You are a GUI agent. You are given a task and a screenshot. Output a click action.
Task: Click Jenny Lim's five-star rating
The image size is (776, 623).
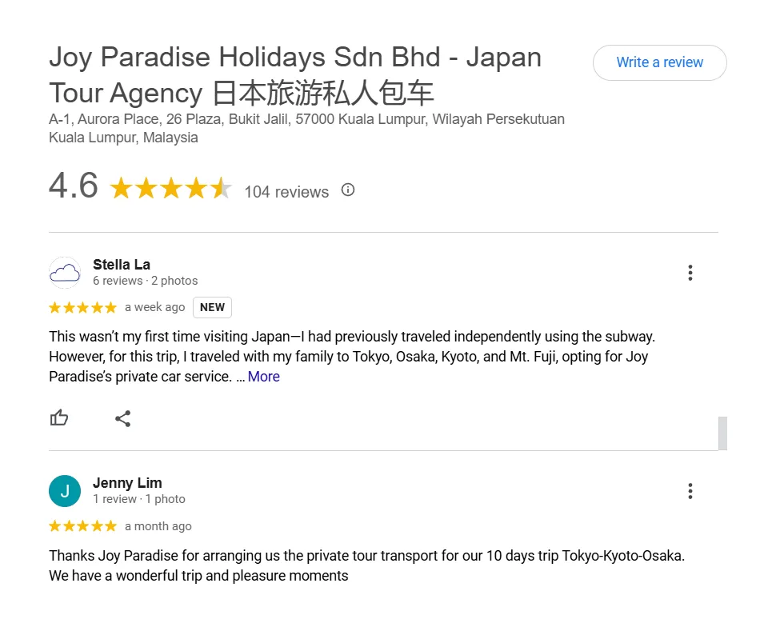[x=82, y=526]
